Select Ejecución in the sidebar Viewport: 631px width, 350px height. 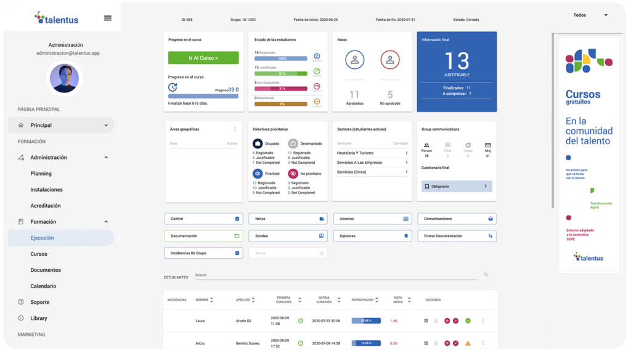[x=61, y=238]
